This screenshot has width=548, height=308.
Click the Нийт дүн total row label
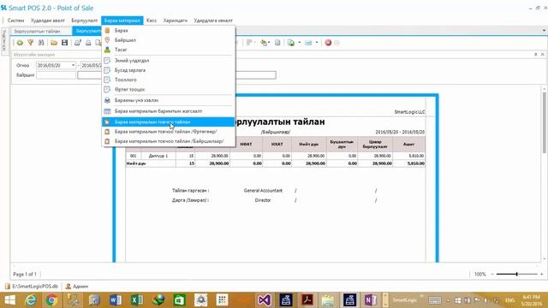pyautogui.click(x=136, y=163)
